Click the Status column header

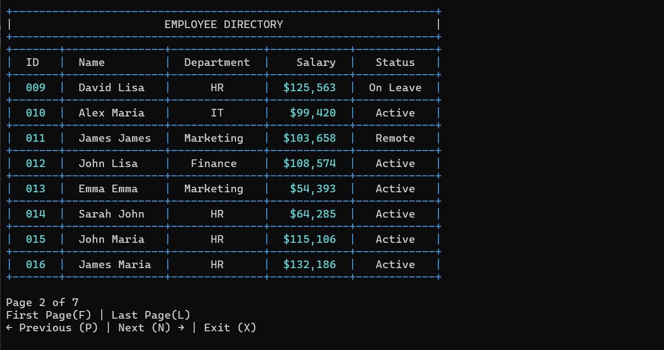click(395, 63)
